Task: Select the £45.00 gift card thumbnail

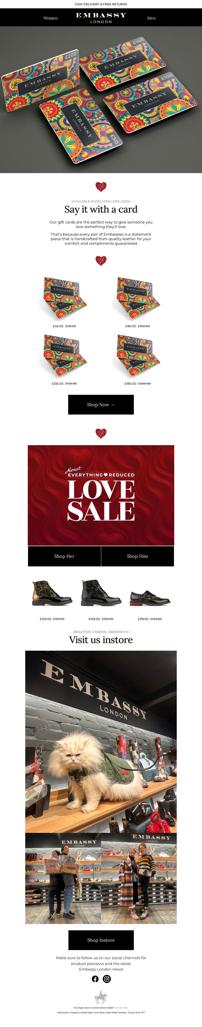Action: 64,298
